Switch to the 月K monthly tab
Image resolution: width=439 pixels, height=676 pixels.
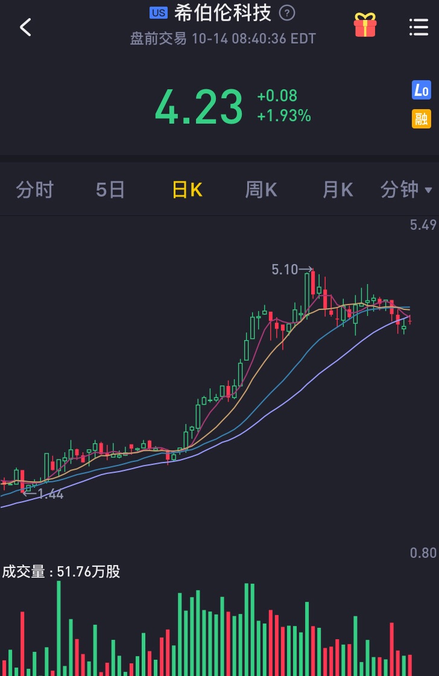click(337, 190)
